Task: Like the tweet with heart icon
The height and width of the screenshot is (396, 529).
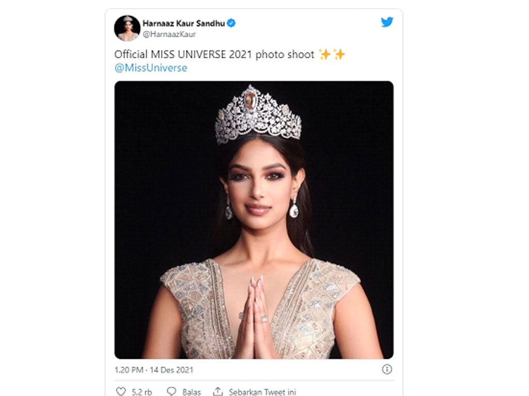Action: pyautogui.click(x=121, y=391)
